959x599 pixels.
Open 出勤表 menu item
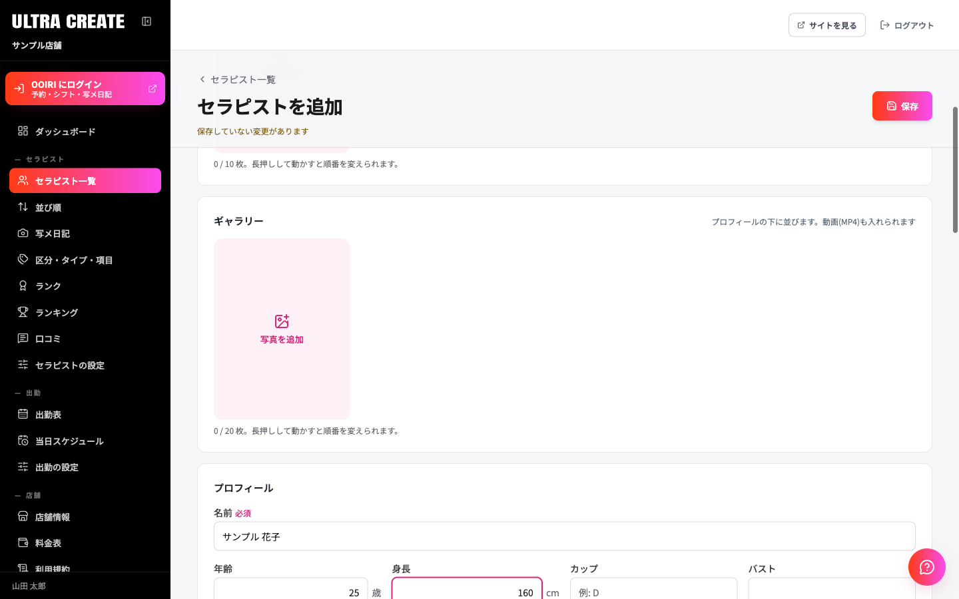click(x=85, y=415)
